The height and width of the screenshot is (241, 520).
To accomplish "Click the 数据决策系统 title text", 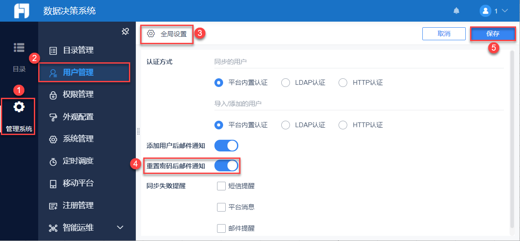I will click(69, 11).
